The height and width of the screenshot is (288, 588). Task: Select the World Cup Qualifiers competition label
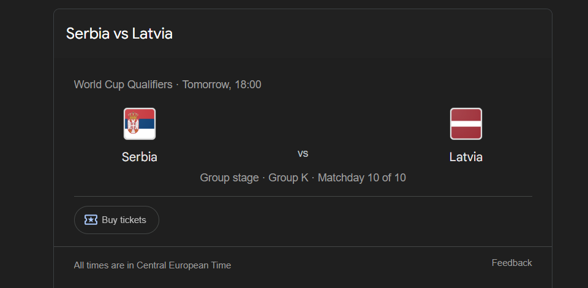[x=123, y=85]
